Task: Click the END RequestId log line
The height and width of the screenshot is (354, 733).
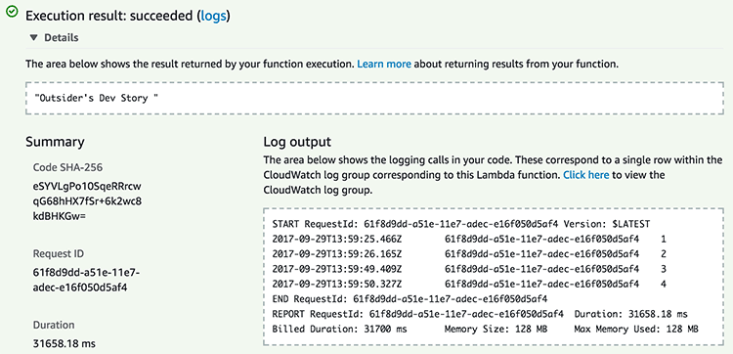Action: [x=410, y=299]
